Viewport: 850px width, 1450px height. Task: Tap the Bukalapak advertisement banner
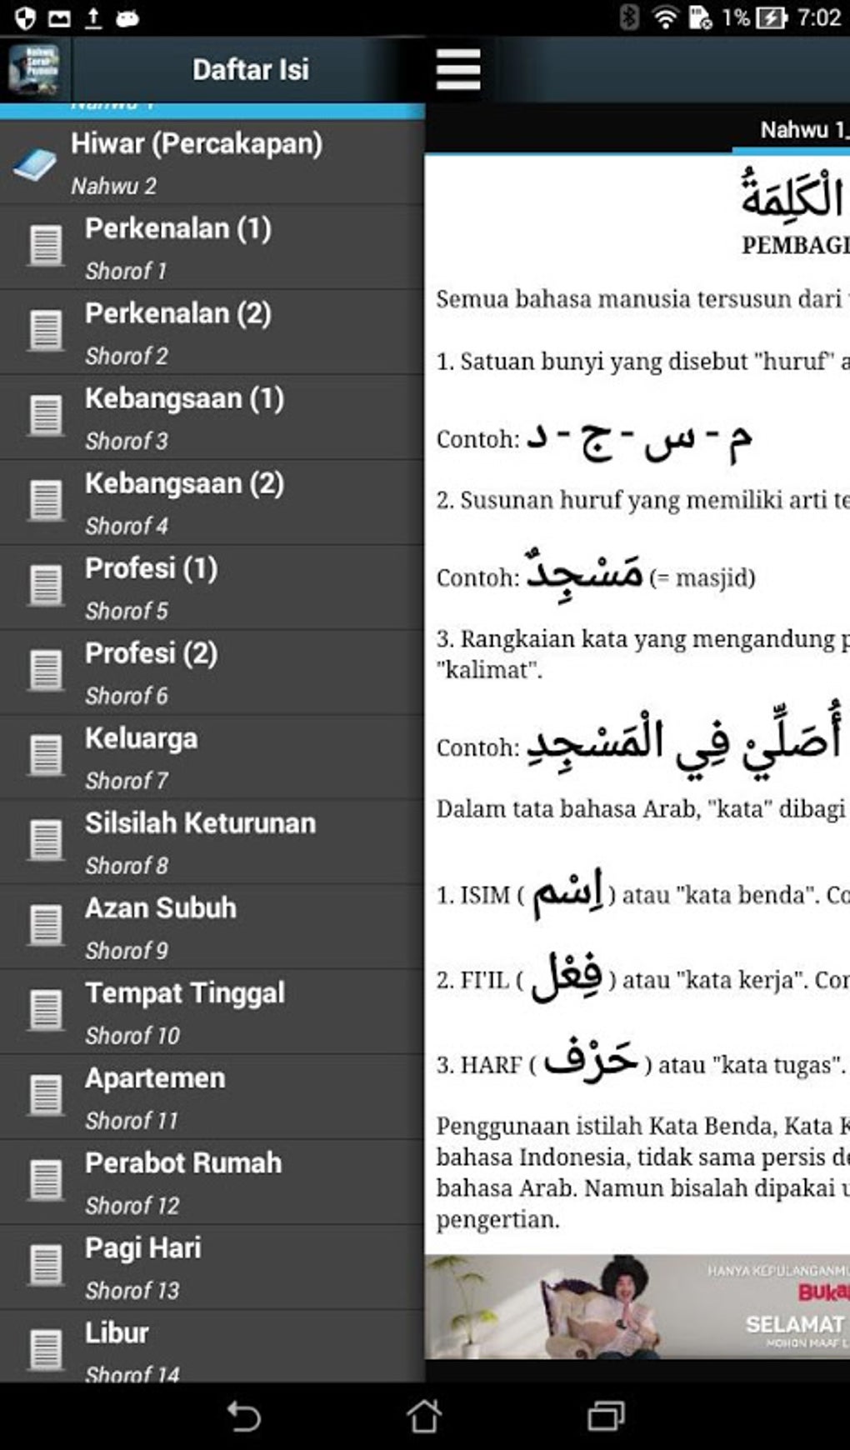pos(637,1307)
